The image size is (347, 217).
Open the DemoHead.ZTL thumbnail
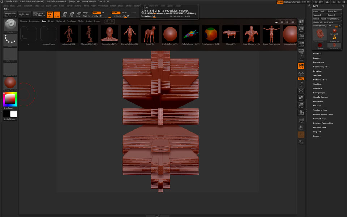[x=109, y=35]
